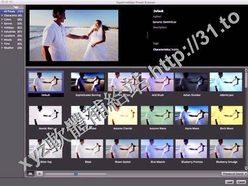Expand the Locations tag arrow
Viewport: 248px width, 186px height.
point(2,36)
